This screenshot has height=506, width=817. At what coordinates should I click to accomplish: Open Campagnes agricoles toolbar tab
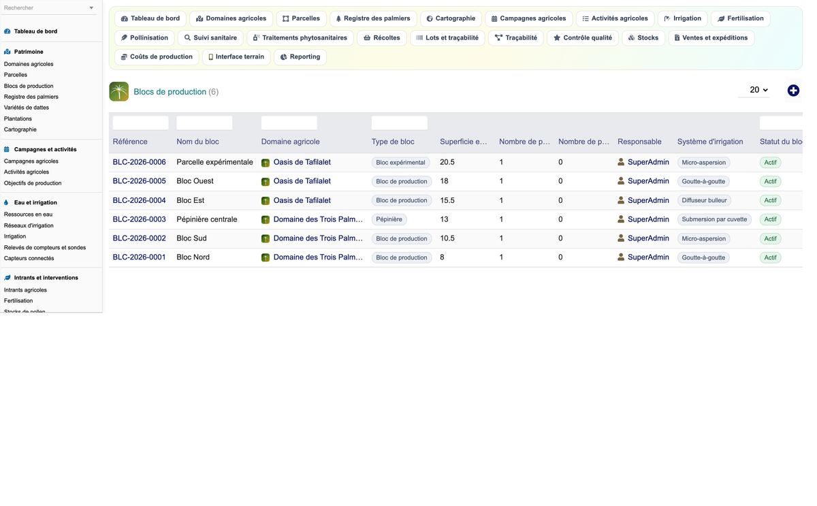[x=529, y=18]
